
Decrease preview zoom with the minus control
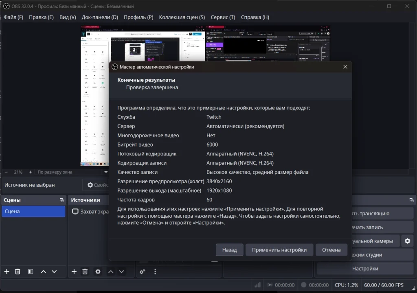[x=6, y=172]
